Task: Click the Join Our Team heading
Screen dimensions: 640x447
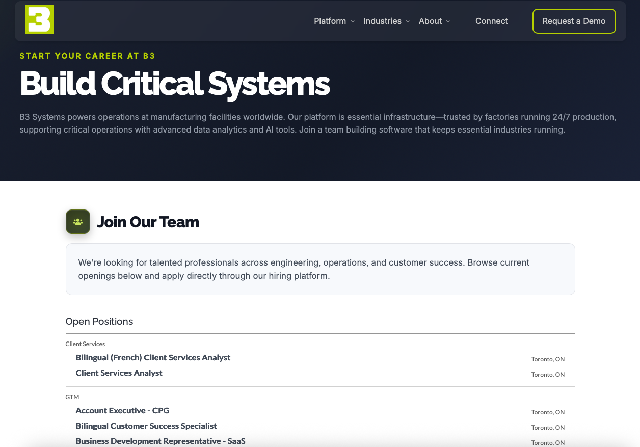Action: point(148,222)
